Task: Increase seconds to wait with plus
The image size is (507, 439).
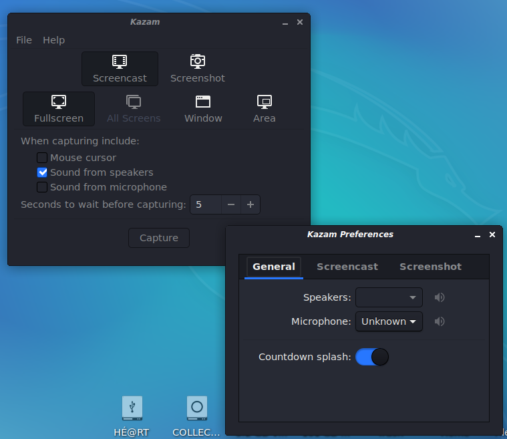Action: 250,204
